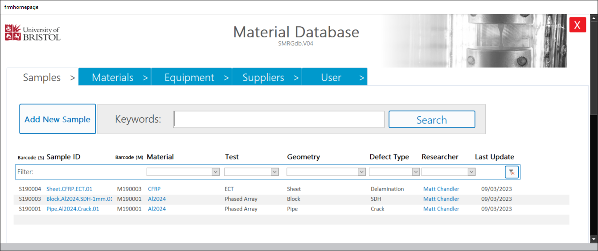Close the database with red X button
Image resolution: width=598 pixels, height=251 pixels.
[578, 25]
